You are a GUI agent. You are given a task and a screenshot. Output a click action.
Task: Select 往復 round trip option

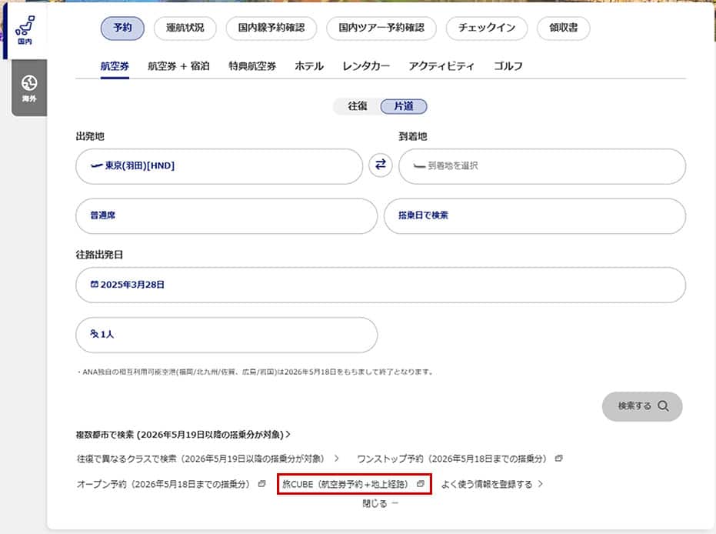tap(357, 106)
